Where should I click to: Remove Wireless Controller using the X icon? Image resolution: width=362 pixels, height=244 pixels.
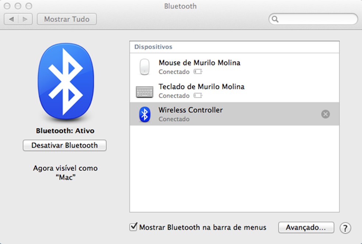(326, 114)
